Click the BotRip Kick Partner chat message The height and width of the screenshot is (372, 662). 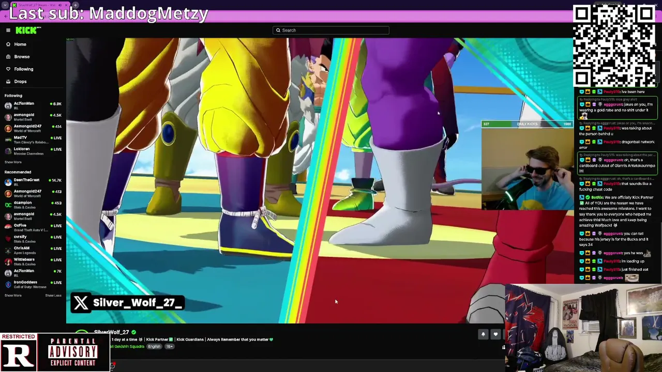(618, 211)
